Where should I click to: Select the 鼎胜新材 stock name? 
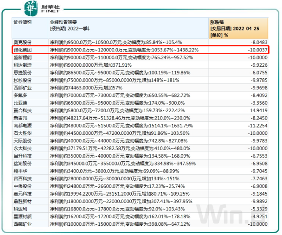[23, 202]
